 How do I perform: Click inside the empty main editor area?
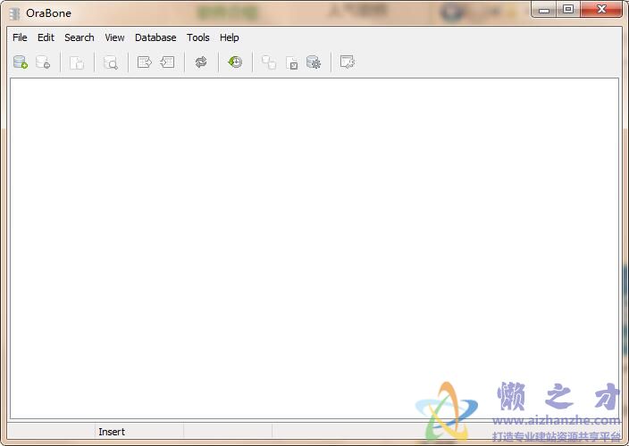(314, 248)
